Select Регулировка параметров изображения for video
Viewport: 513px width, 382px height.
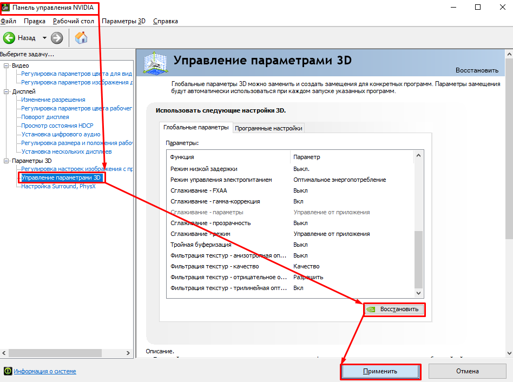pos(76,82)
